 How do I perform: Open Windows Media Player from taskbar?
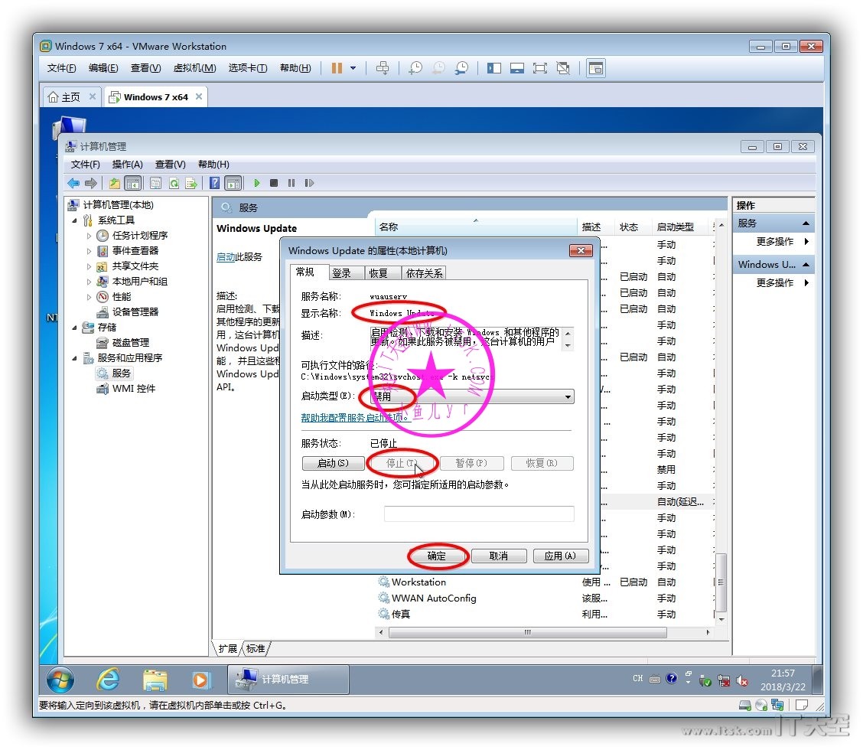pos(200,679)
